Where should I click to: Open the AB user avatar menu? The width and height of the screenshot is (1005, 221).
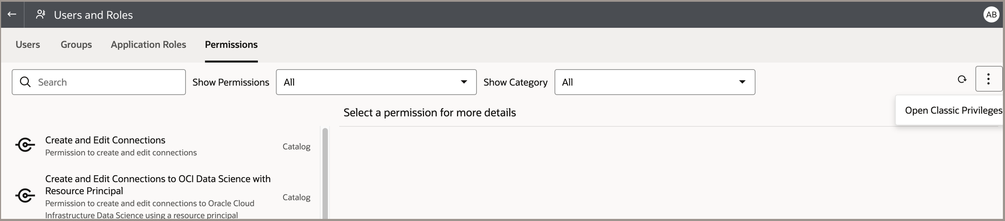pos(991,15)
